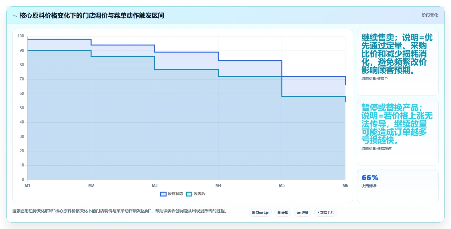The width and height of the screenshot is (451, 229).
Task: Click the 决策标准 card label
Action: (x=369, y=186)
